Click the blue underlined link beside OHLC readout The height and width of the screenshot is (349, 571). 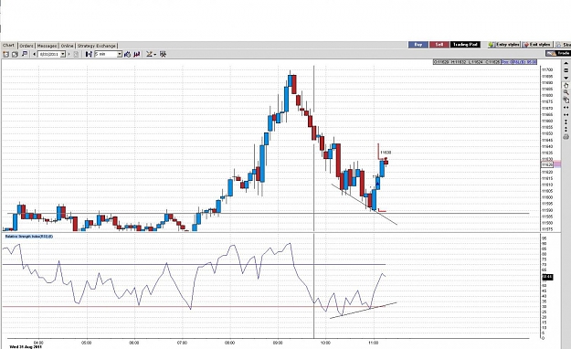click(x=519, y=62)
